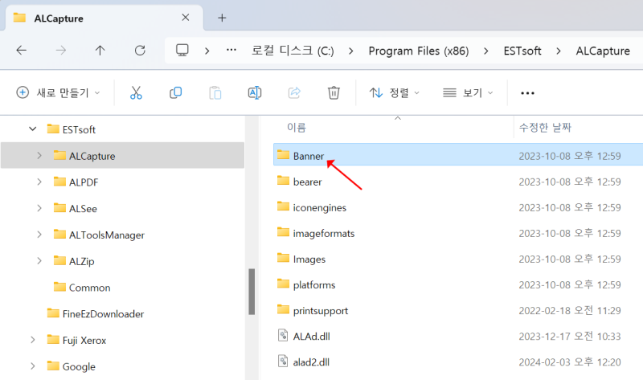Click ALCapture breadcrumb in address bar
643x380 pixels.
pos(603,51)
